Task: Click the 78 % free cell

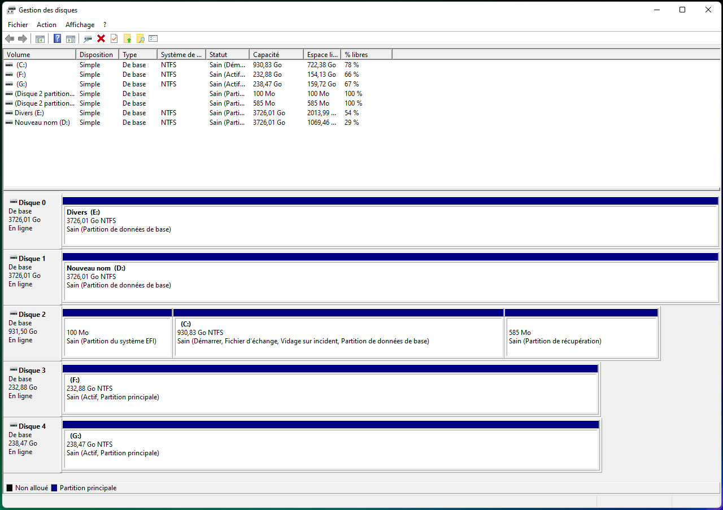Action: 352,65
